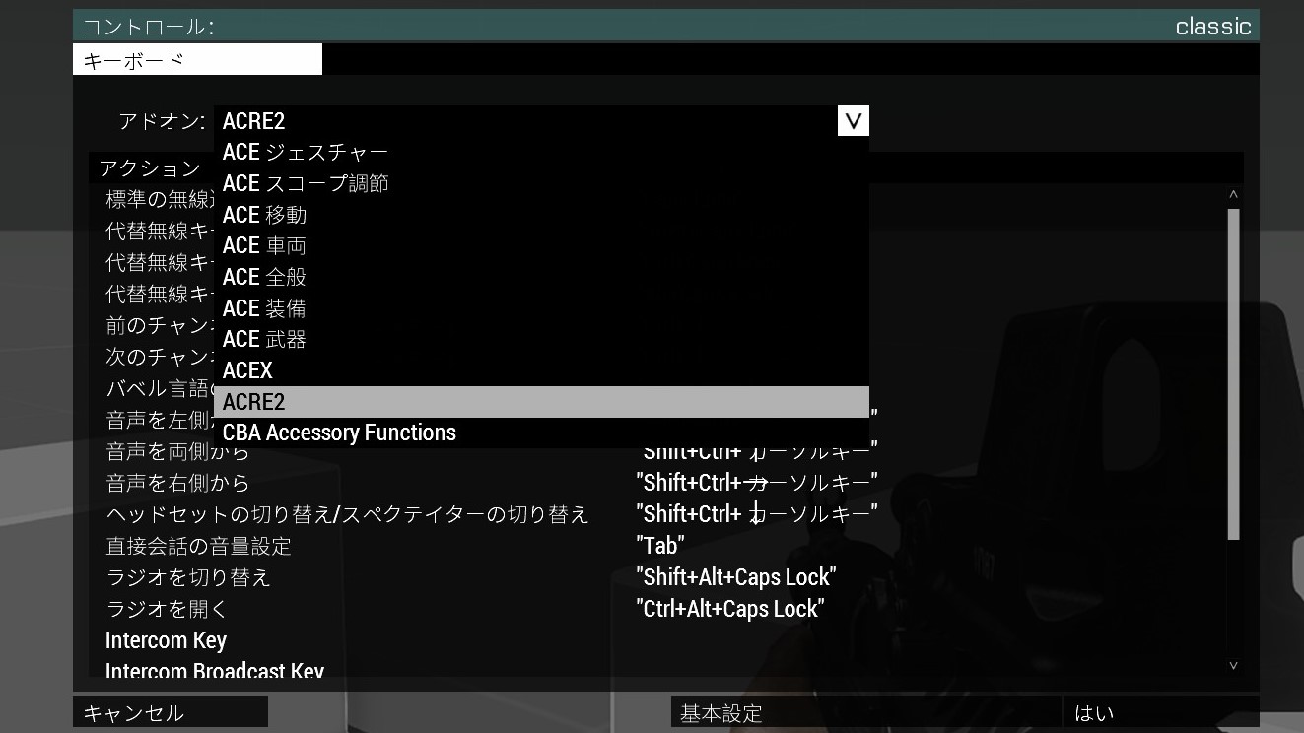Click the action list scrollbar thumb
The width and height of the screenshot is (1304, 733).
point(1233,373)
